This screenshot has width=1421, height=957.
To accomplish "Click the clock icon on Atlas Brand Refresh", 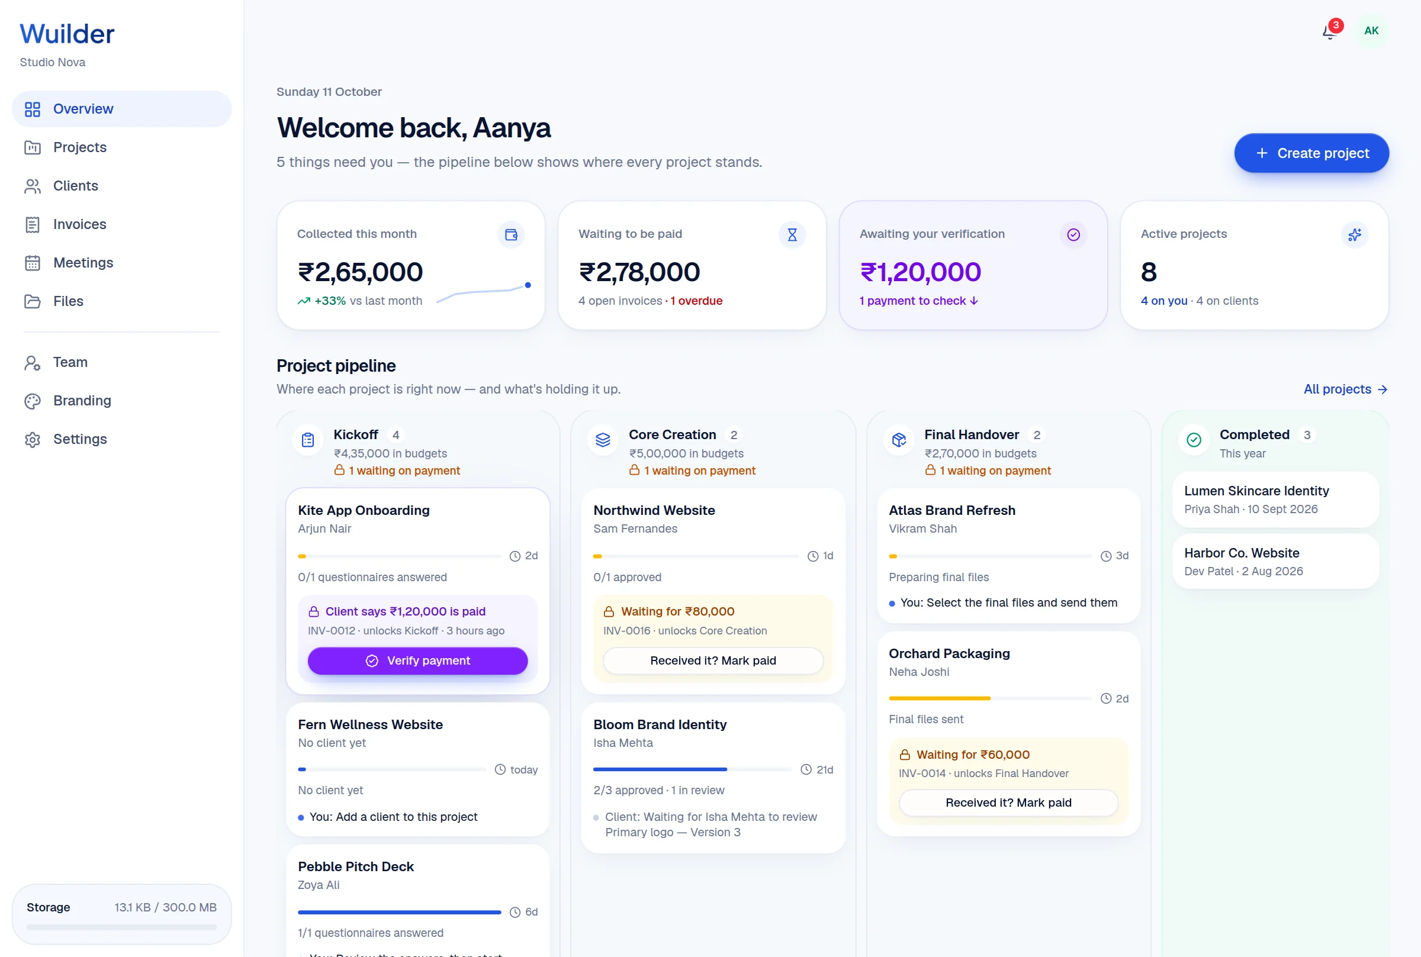I will tap(1105, 556).
